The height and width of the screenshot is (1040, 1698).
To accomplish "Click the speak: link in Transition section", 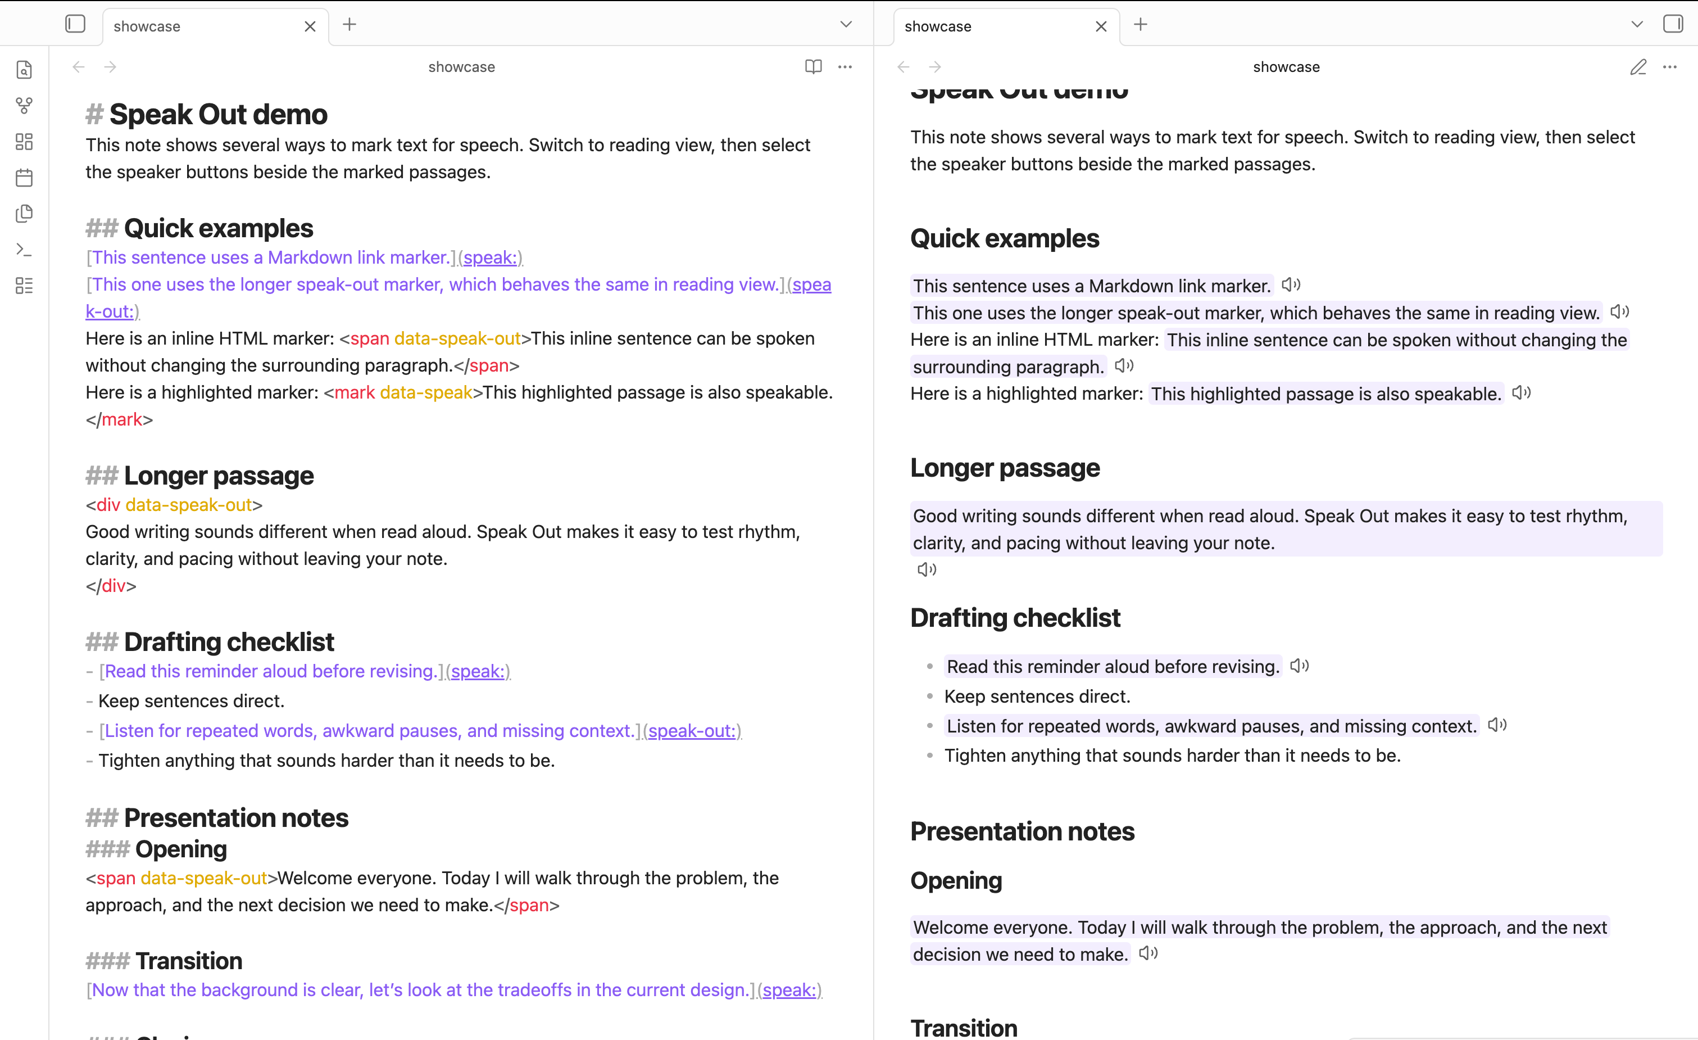I will click(x=789, y=989).
